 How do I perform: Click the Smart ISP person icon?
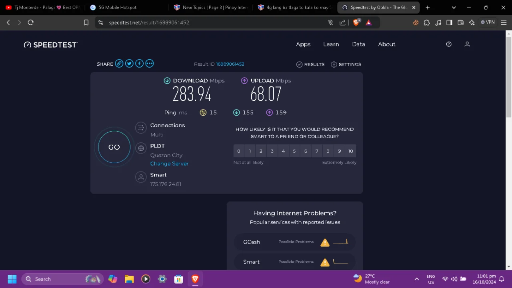tap(141, 177)
